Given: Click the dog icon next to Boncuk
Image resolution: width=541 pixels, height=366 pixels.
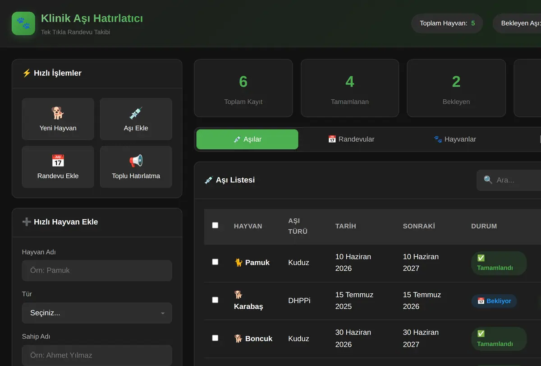Looking at the screenshot, I should (x=238, y=338).
